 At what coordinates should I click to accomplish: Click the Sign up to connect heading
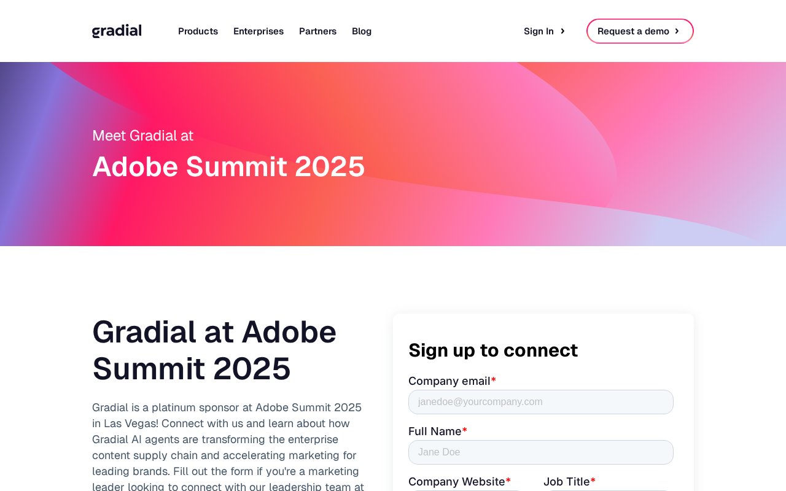pos(493,350)
